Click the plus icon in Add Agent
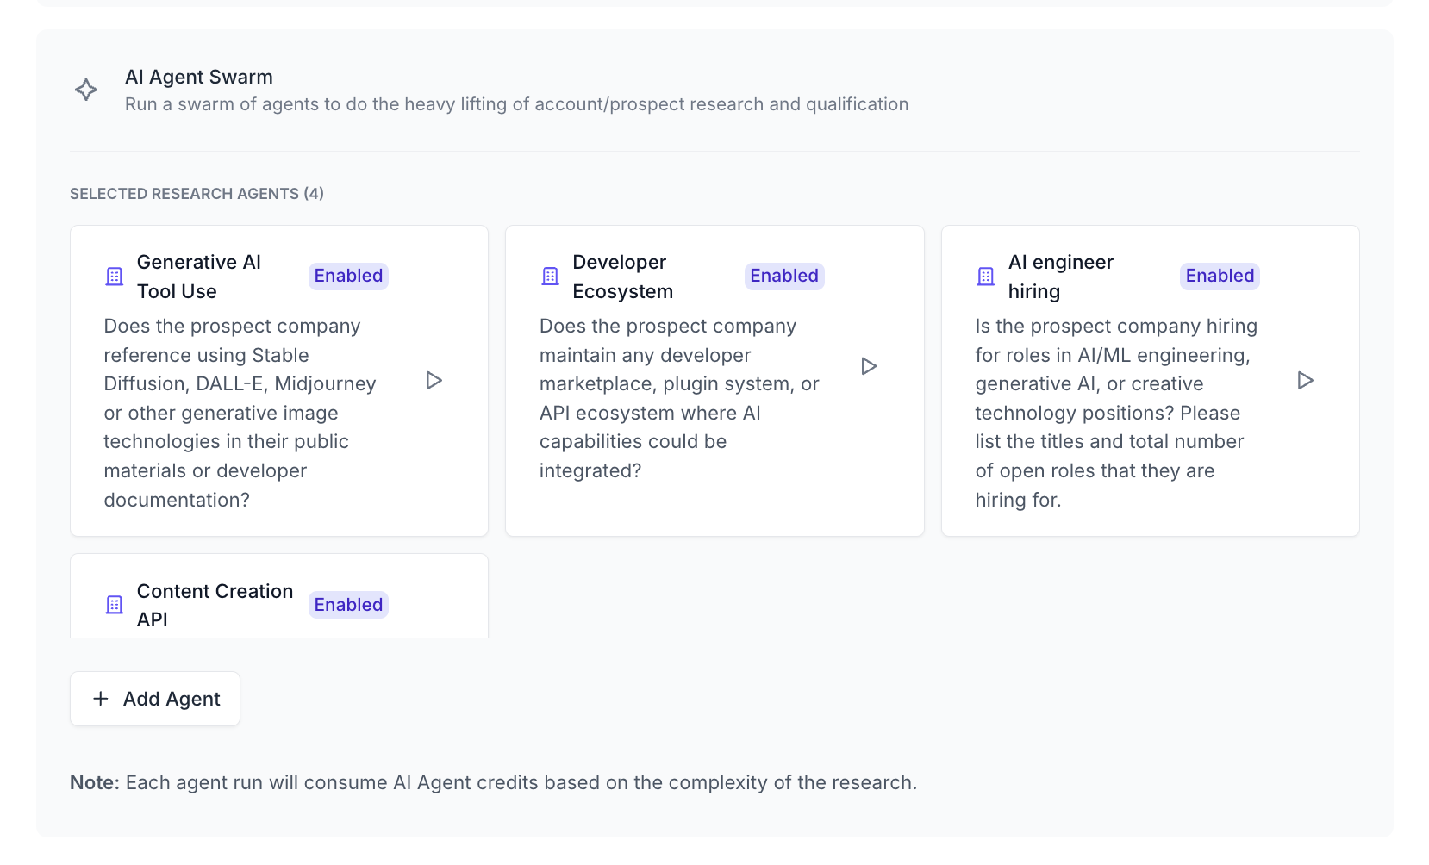This screenshot has width=1429, height=865. coord(101,699)
